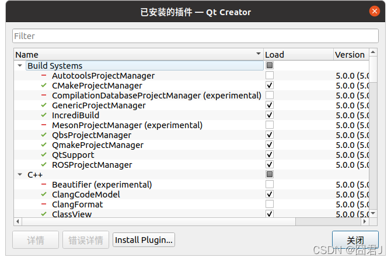Click green check icon beside ROSProjectManager
The height and width of the screenshot is (261, 391).
tap(44, 165)
